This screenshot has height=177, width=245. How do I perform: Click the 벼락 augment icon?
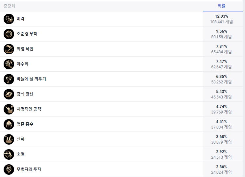pyautogui.click(x=9, y=19)
